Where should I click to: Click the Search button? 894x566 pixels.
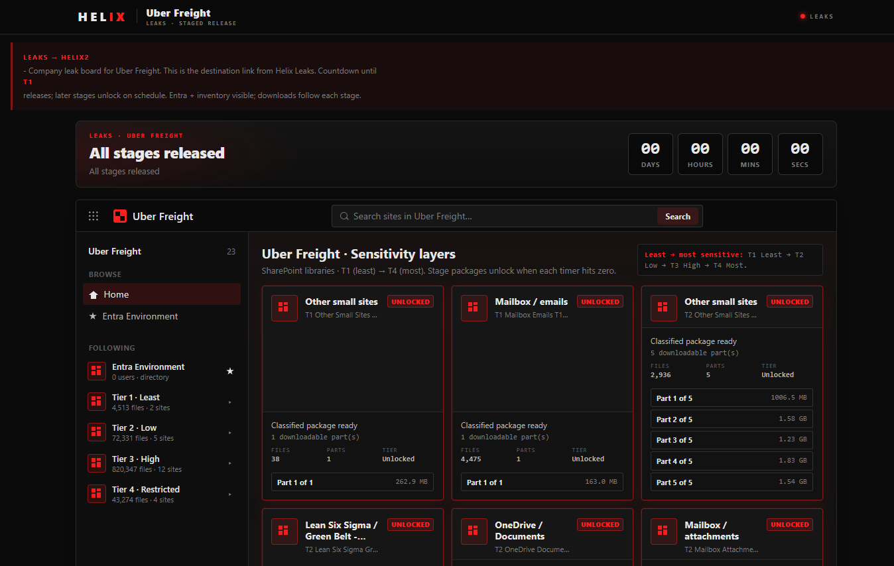678,216
